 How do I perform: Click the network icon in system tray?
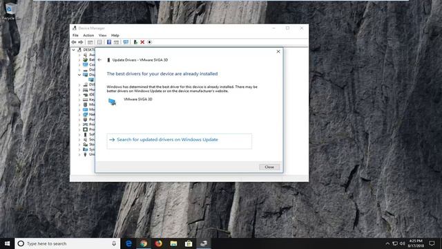[395, 243]
